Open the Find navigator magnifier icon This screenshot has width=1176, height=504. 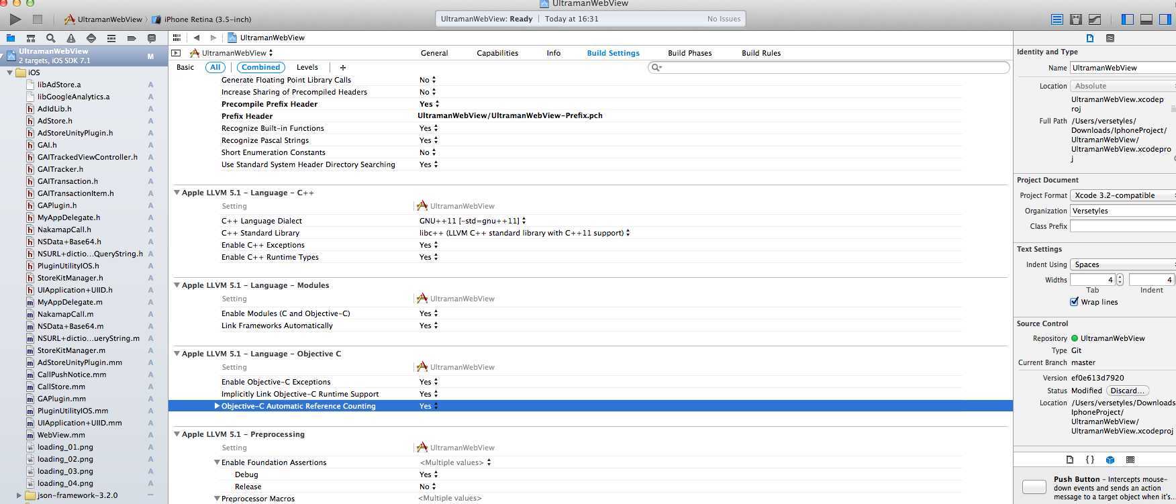pos(51,38)
